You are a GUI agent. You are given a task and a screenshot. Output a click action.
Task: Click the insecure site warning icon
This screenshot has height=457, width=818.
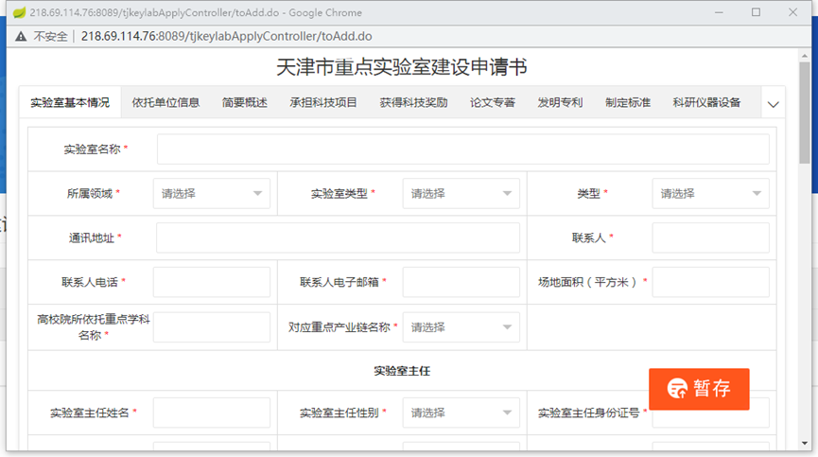pos(20,36)
